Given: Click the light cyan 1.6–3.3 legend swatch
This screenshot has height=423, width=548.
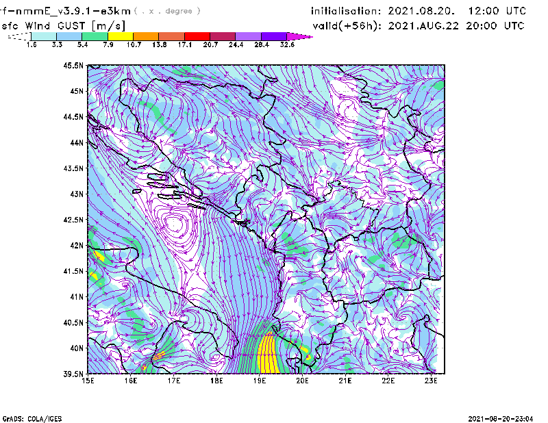Looking at the screenshot, I should pos(44,36).
